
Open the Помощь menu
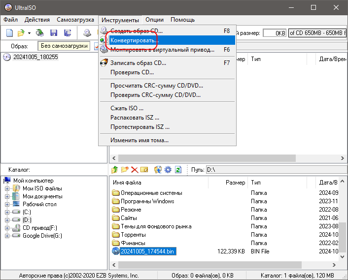182,20
